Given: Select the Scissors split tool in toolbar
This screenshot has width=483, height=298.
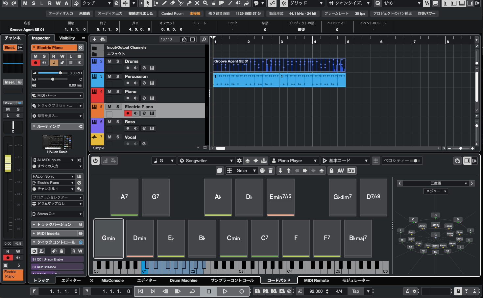Looking at the screenshot, I should (x=181, y=3).
